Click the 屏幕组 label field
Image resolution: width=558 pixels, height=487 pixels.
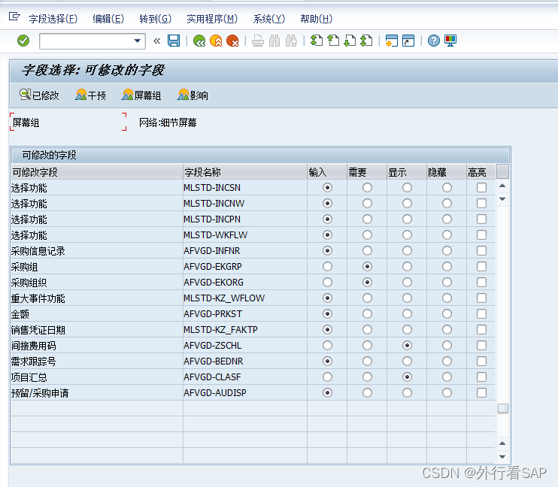[x=68, y=123]
